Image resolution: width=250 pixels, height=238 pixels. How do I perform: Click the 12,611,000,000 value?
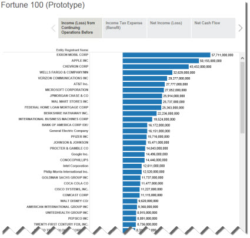(154, 166)
